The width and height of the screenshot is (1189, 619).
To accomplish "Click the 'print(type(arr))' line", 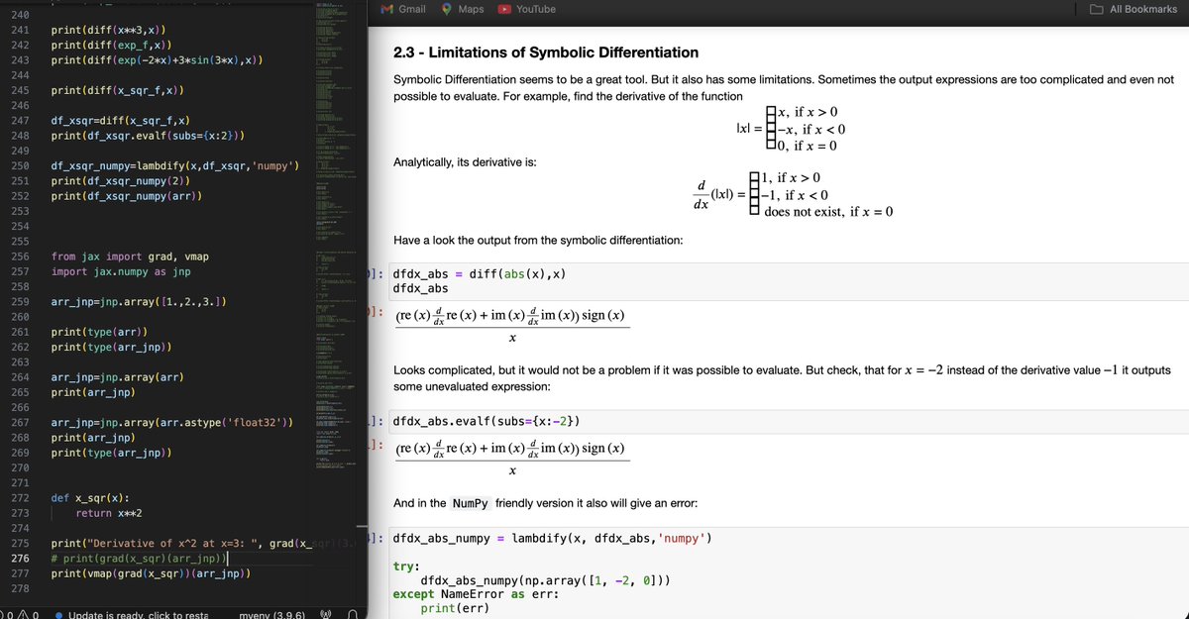I will point(99,332).
